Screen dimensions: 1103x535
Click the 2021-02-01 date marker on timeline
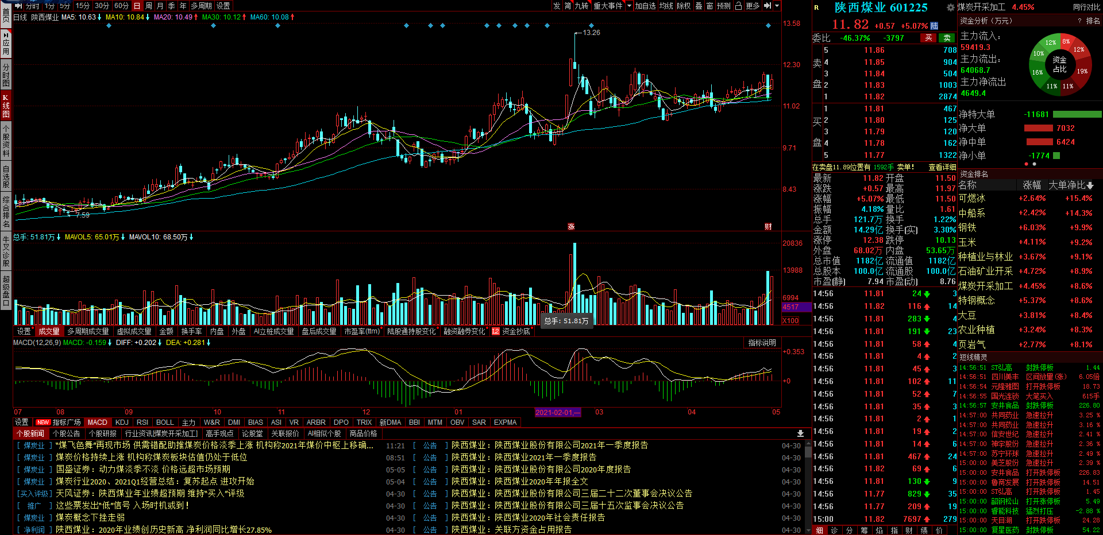tap(557, 412)
